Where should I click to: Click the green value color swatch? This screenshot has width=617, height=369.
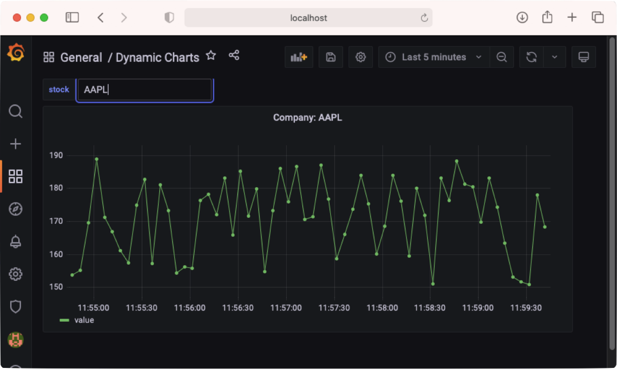coord(64,320)
